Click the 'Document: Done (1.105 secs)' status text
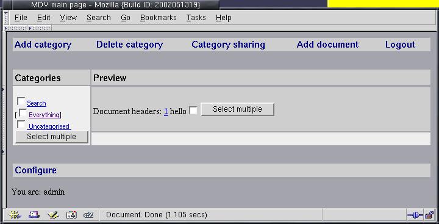439x224 pixels. 157,215
